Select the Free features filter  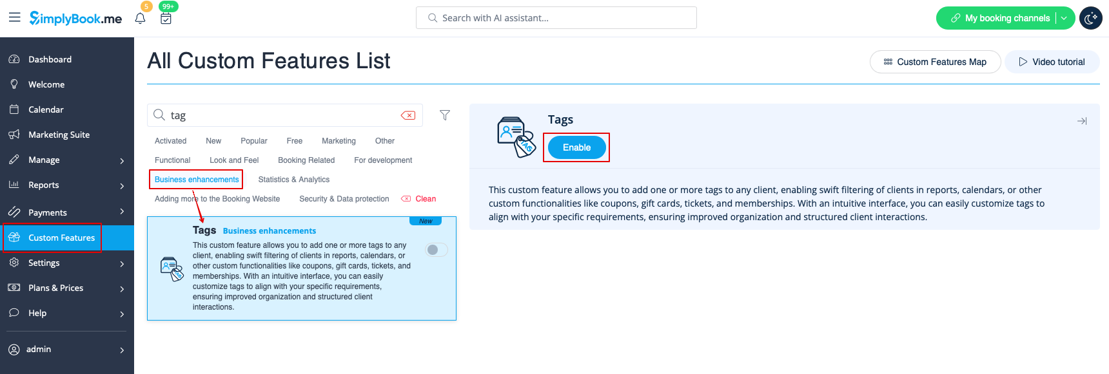294,140
